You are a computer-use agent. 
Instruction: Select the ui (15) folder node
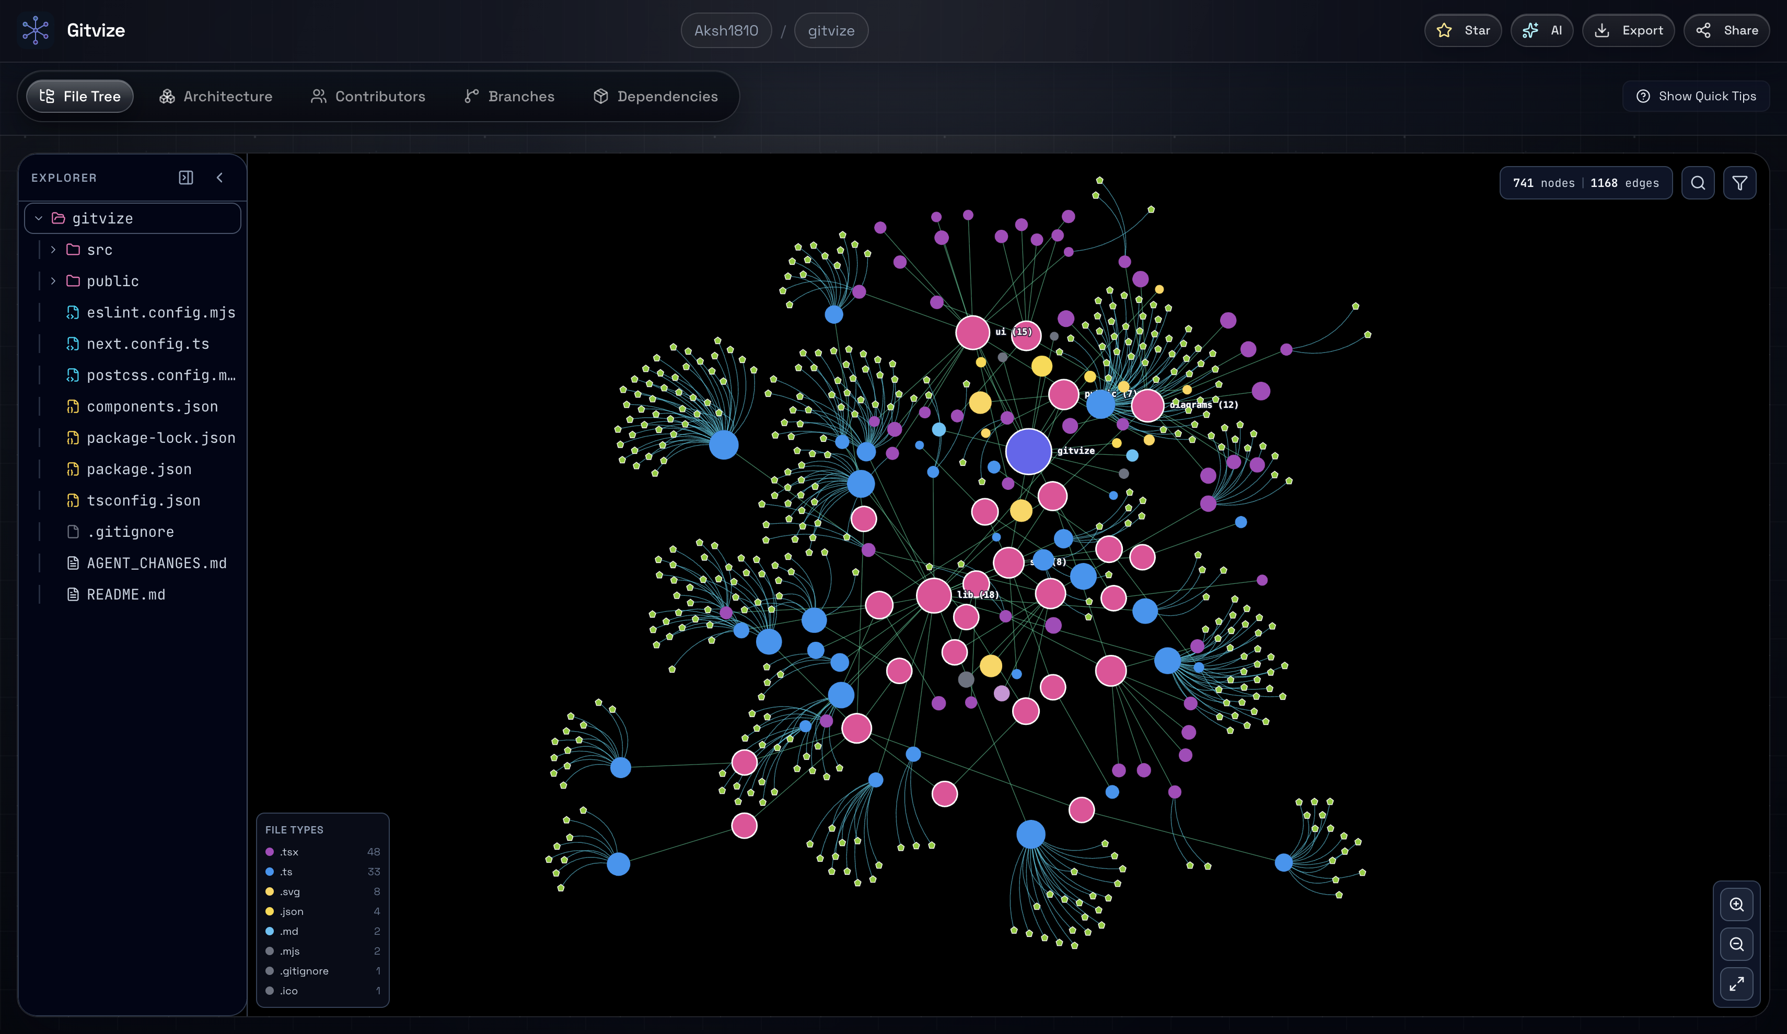(972, 332)
